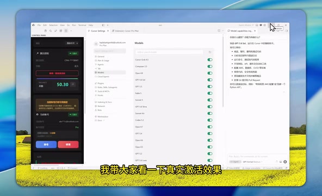
Task: Select the Models settings section
Action: click(110, 72)
